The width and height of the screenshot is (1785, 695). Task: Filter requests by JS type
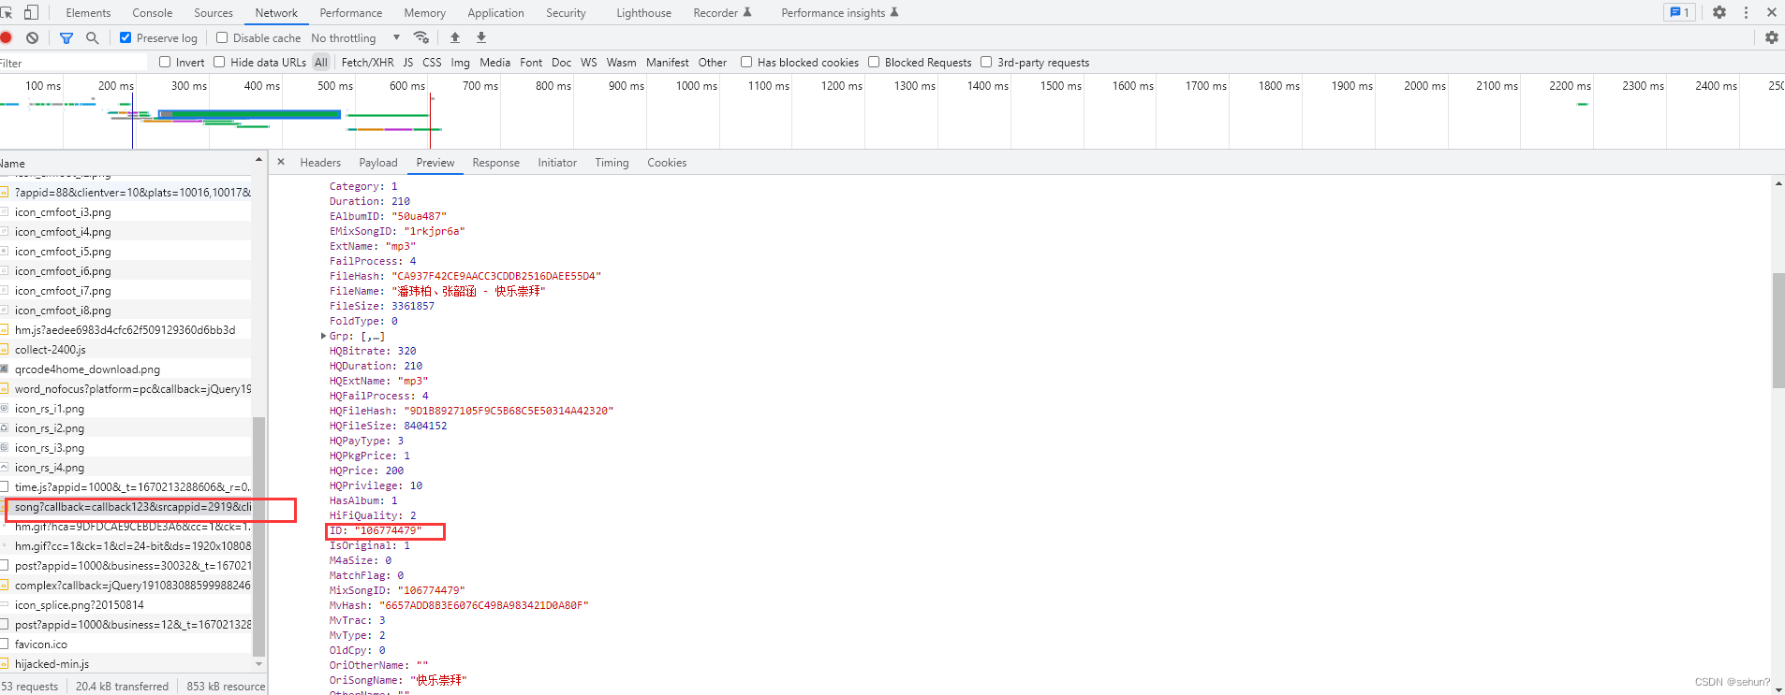click(x=408, y=63)
